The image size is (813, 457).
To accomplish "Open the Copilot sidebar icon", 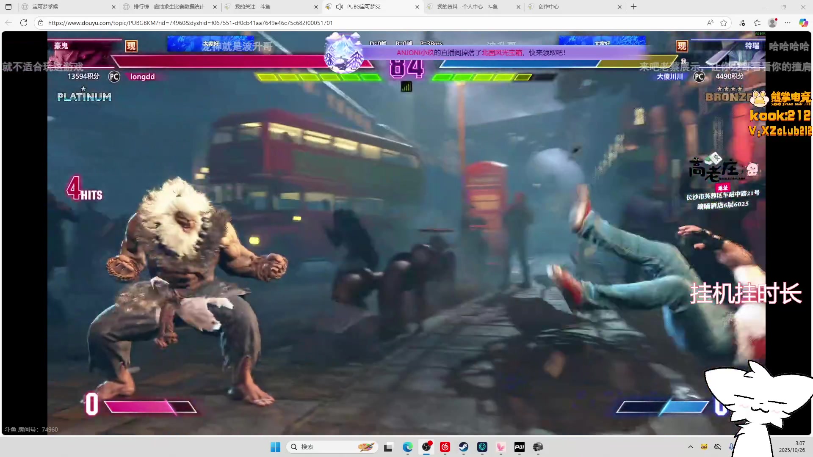I will coord(803,23).
